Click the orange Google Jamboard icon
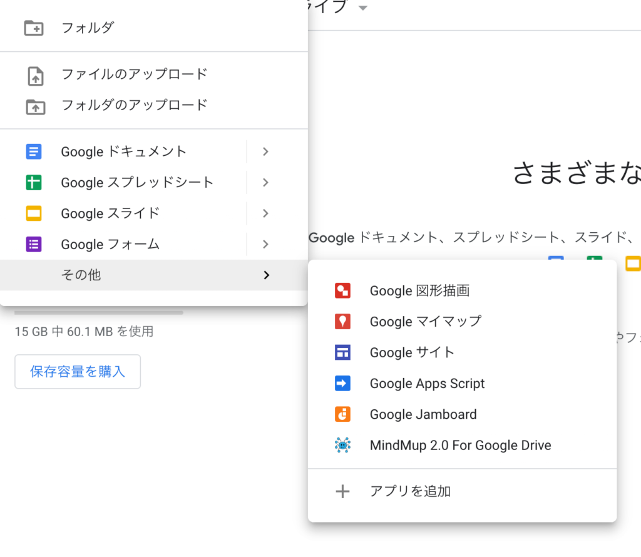The image size is (641, 557). point(342,414)
